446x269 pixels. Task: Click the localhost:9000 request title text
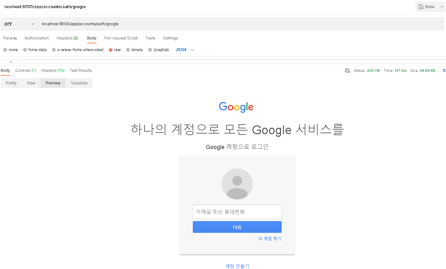[45, 7]
